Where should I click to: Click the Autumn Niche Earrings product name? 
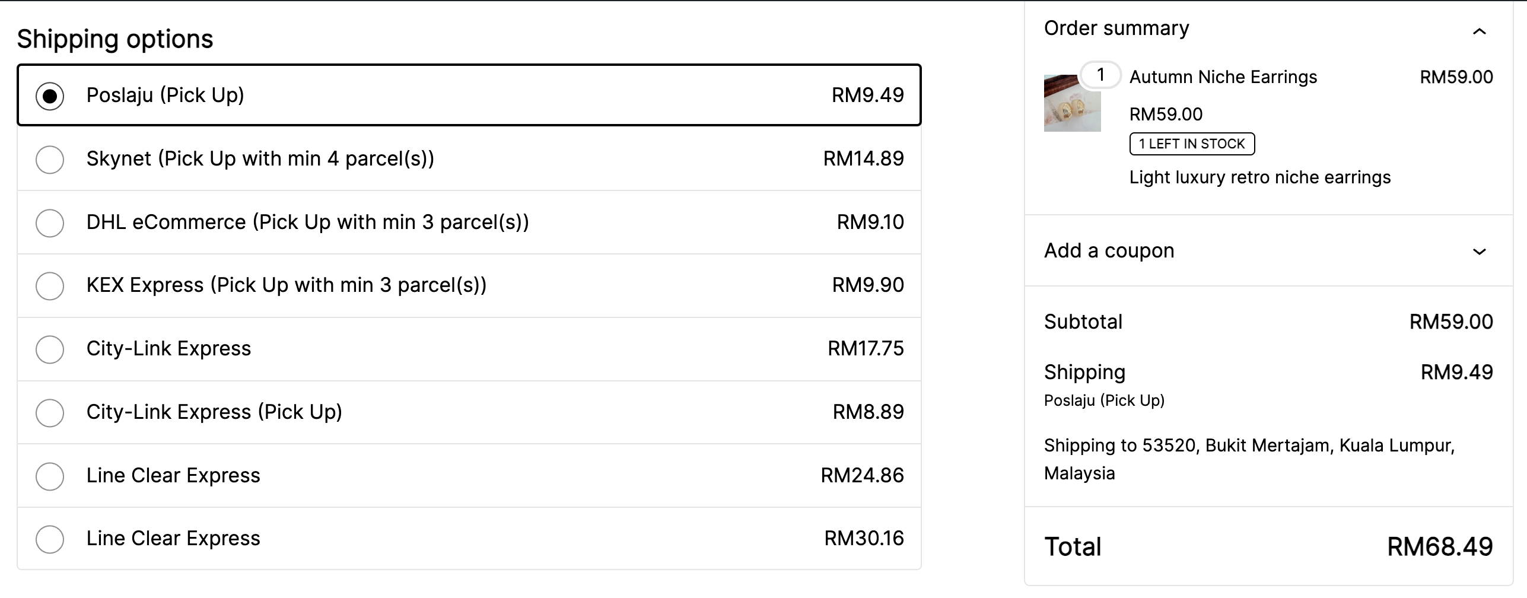1223,77
